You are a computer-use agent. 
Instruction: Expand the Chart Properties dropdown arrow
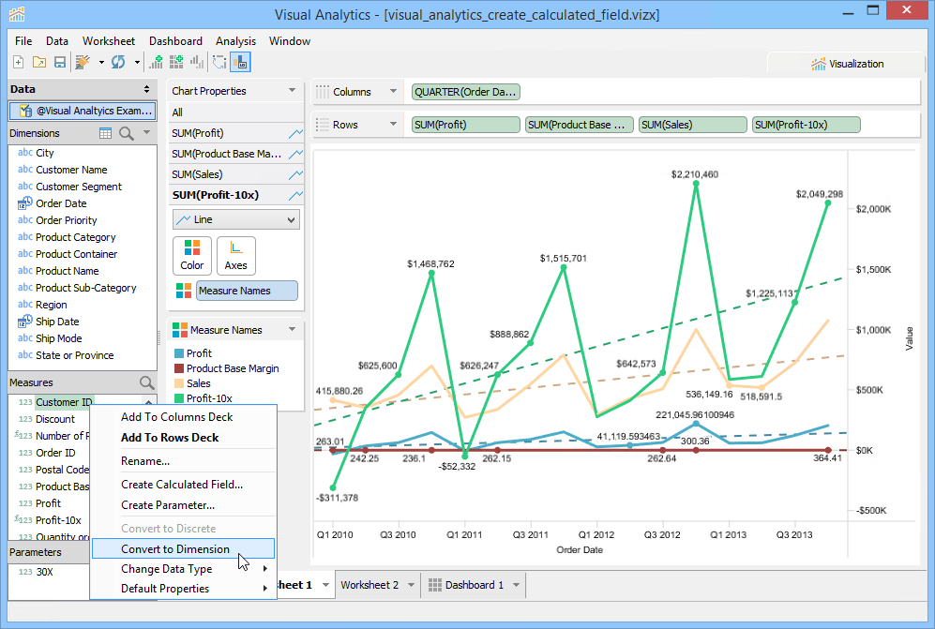(x=293, y=91)
